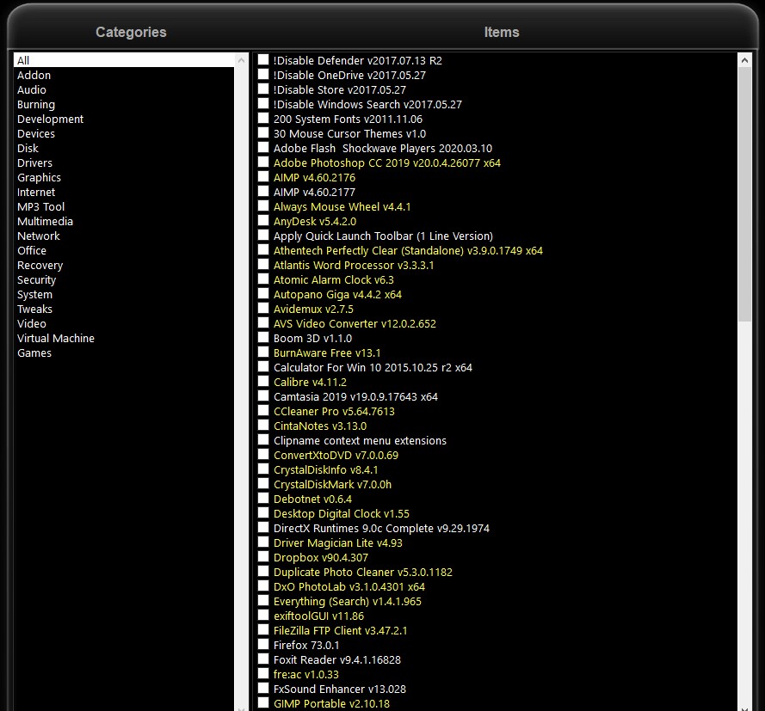The height and width of the screenshot is (711, 765).
Task: Check the !Disable Defender v2017.07.13 R2 checkbox
Action: tap(263, 59)
